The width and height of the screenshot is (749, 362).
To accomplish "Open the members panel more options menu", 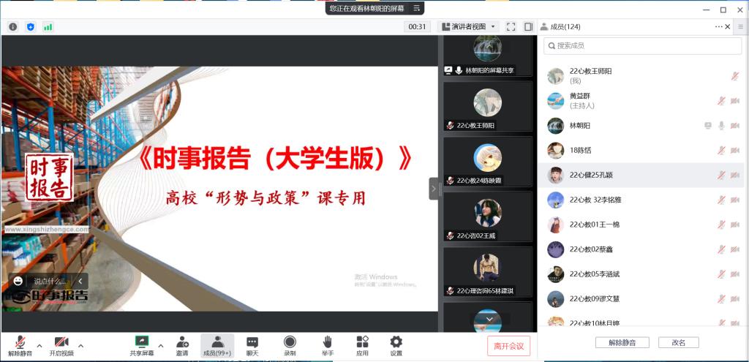I will pyautogui.click(x=719, y=26).
